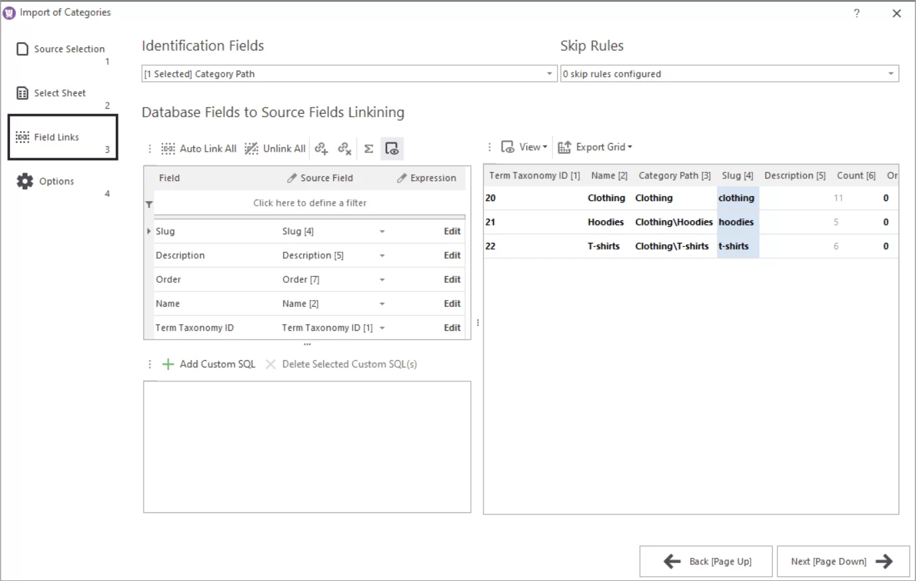Open the Add Custom SQL plus icon
This screenshot has height=581, width=916.
169,364
